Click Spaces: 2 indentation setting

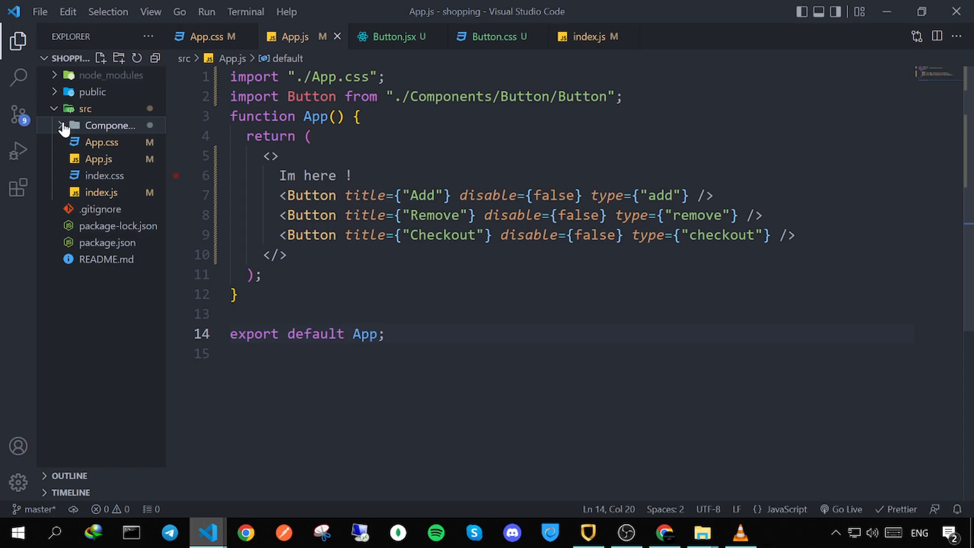[665, 509]
